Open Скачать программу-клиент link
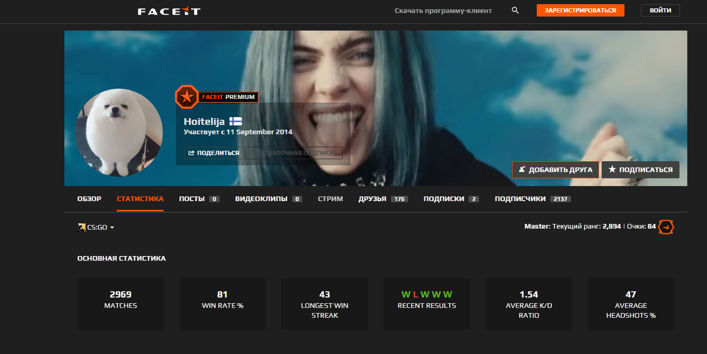The height and width of the screenshot is (354, 707). tap(443, 11)
